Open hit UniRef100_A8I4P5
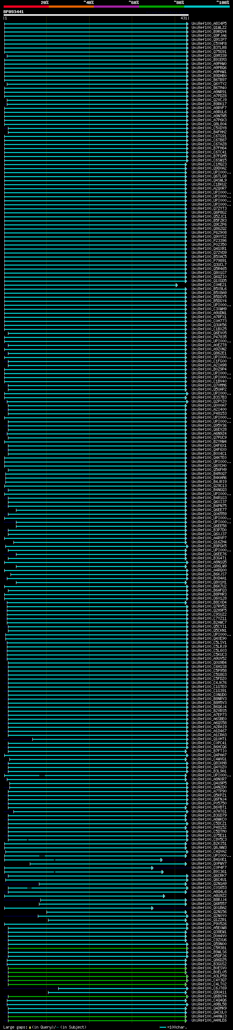This screenshot has width=233, height=1030. tap(209, 24)
